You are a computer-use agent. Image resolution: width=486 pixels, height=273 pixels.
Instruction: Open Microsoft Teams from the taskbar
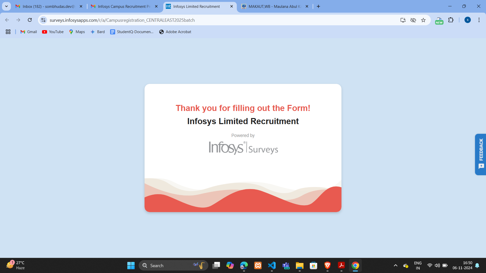286,265
